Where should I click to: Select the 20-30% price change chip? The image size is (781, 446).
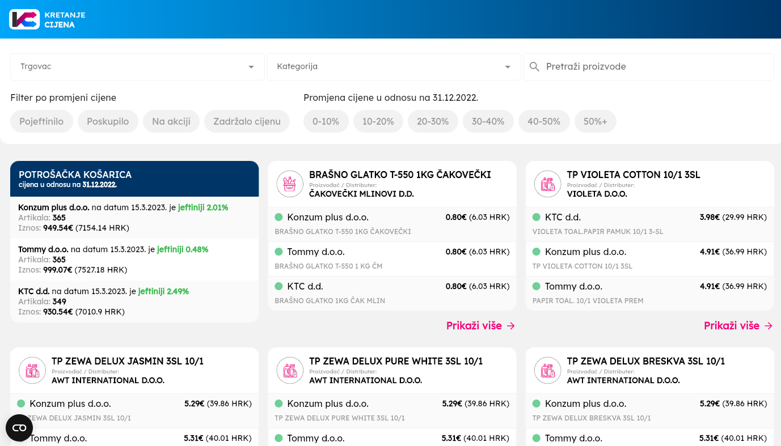433,121
